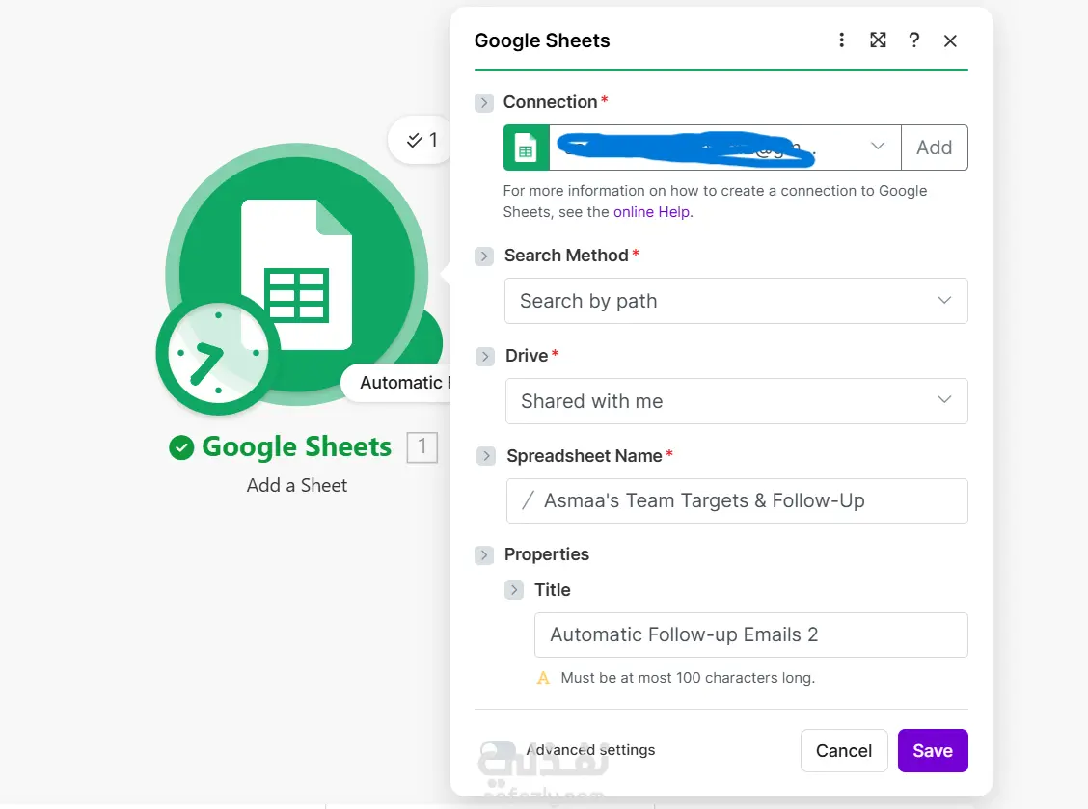Open the three-dot options menu in panel header
This screenshot has height=809, width=1088.
pos(841,40)
